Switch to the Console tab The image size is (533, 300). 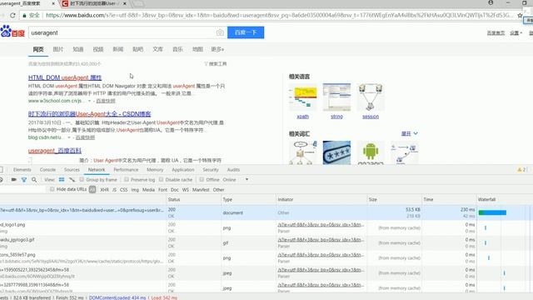(47, 170)
